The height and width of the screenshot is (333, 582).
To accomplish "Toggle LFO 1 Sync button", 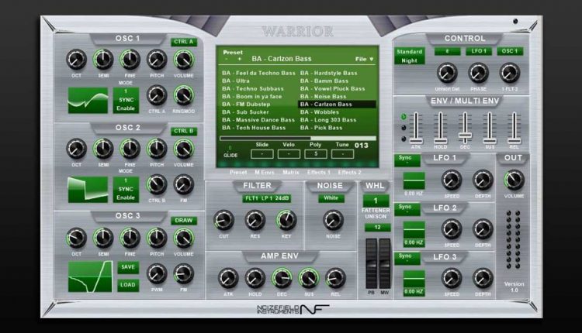I will [407, 160].
